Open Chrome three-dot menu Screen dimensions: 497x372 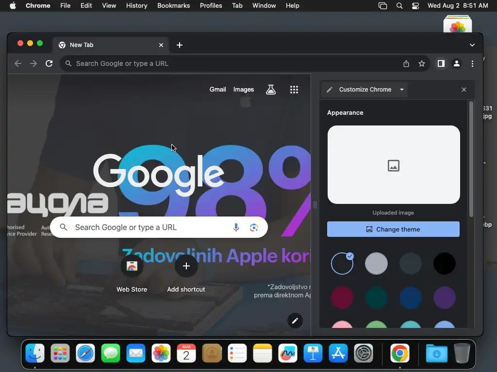tap(472, 63)
